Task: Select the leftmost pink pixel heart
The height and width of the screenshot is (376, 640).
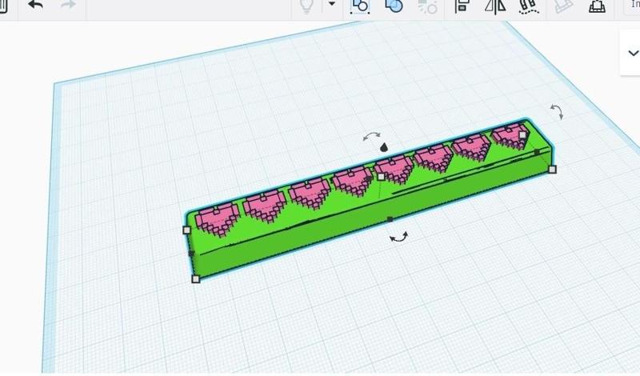Action: [217, 220]
